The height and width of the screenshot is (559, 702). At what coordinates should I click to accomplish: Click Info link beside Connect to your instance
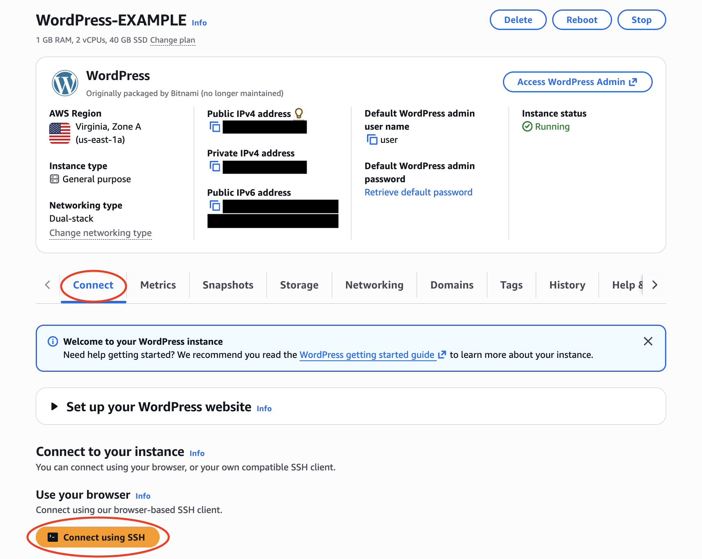[197, 453]
